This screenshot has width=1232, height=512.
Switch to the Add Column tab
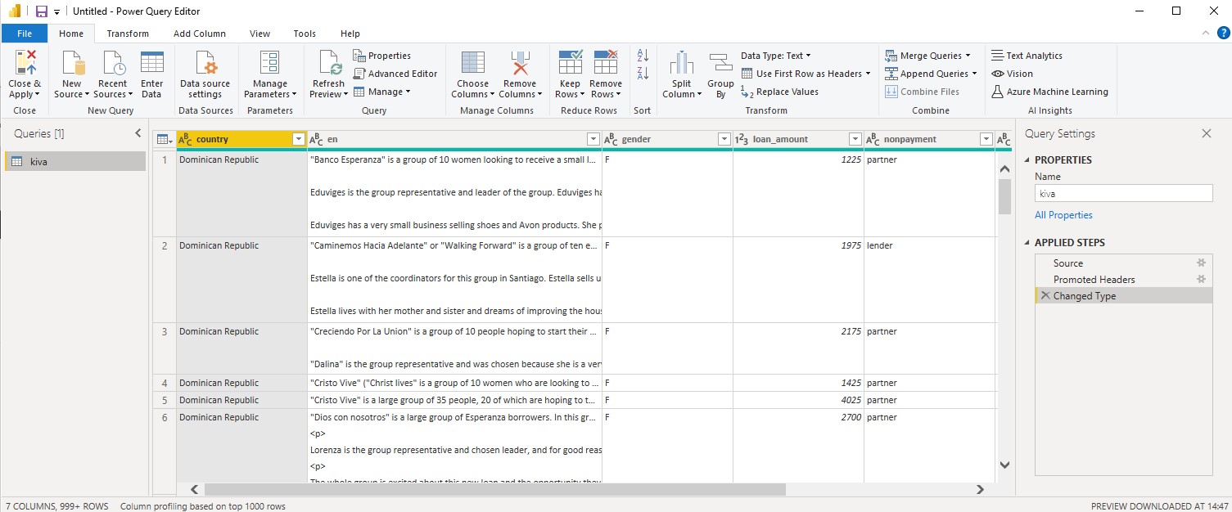pos(200,34)
